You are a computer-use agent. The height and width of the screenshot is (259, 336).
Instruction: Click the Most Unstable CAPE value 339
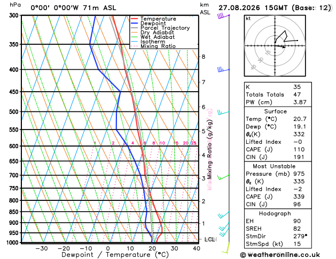click(299, 197)
